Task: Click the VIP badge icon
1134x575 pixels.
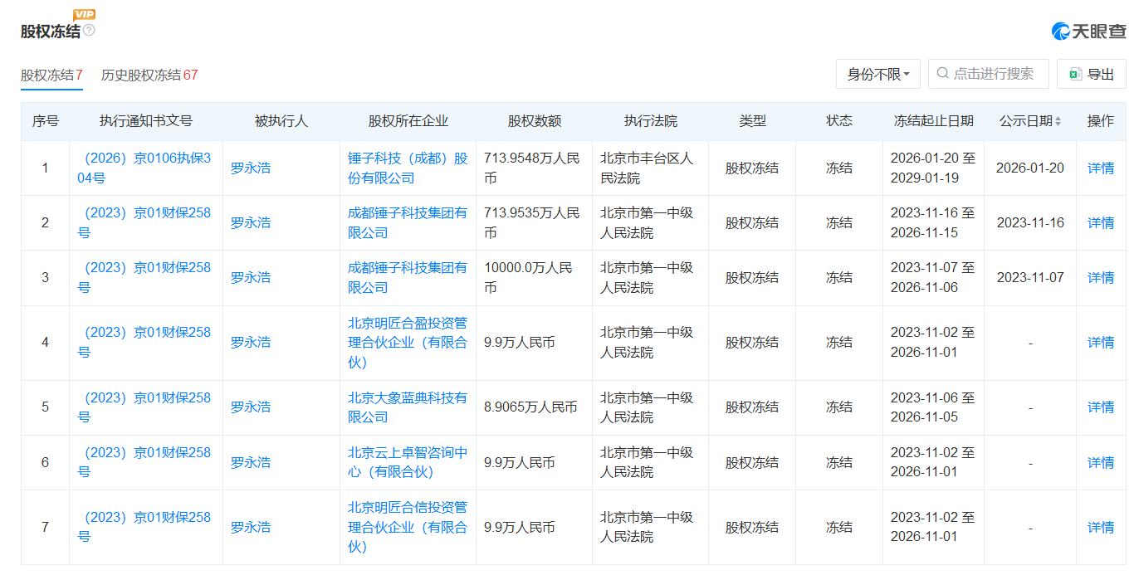Action: point(84,14)
